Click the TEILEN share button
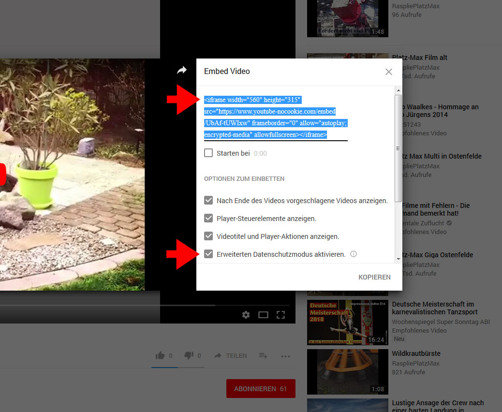Viewport: 502px width, 412px height. (231, 355)
